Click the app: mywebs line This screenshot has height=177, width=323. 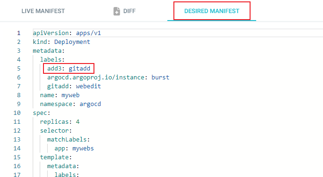click(x=74, y=148)
